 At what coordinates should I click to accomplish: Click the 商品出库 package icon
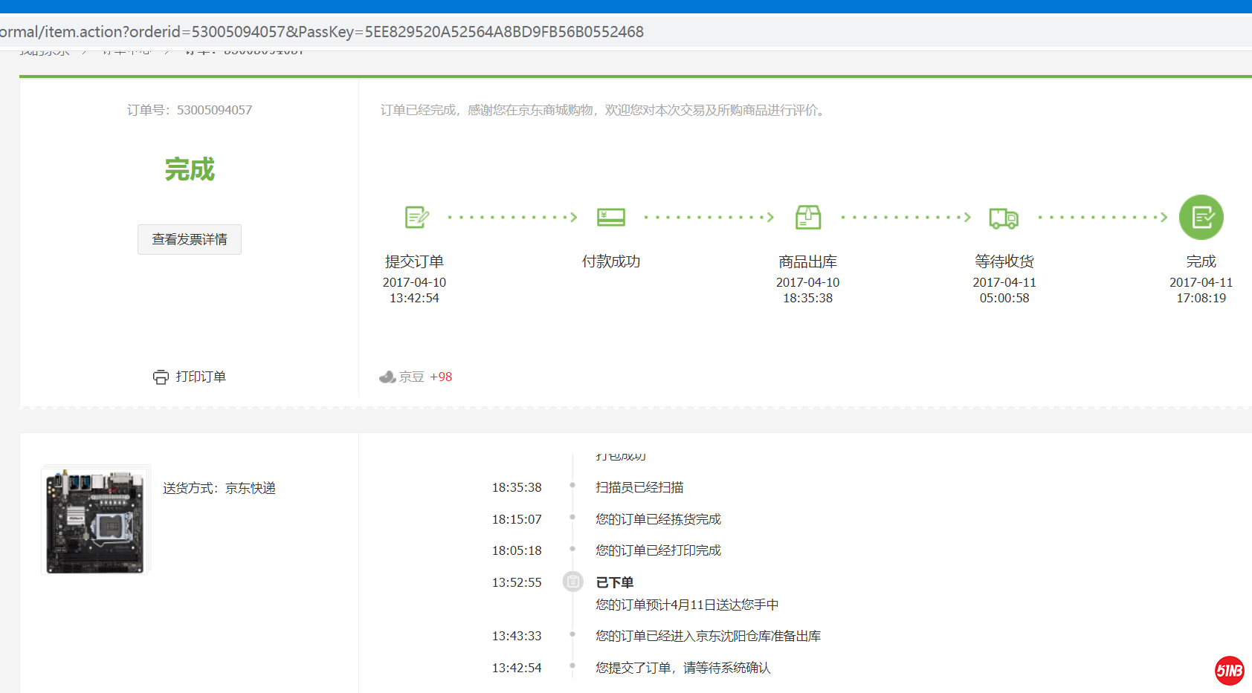click(x=807, y=217)
